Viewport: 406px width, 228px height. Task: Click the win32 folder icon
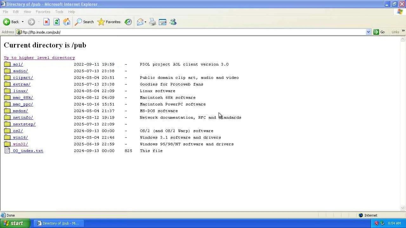[x=7, y=144]
